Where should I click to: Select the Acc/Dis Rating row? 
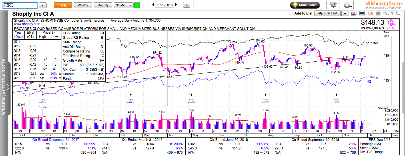coord(84,47)
